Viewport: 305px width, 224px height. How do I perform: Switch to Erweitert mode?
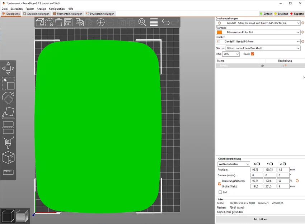pyautogui.click(x=281, y=14)
